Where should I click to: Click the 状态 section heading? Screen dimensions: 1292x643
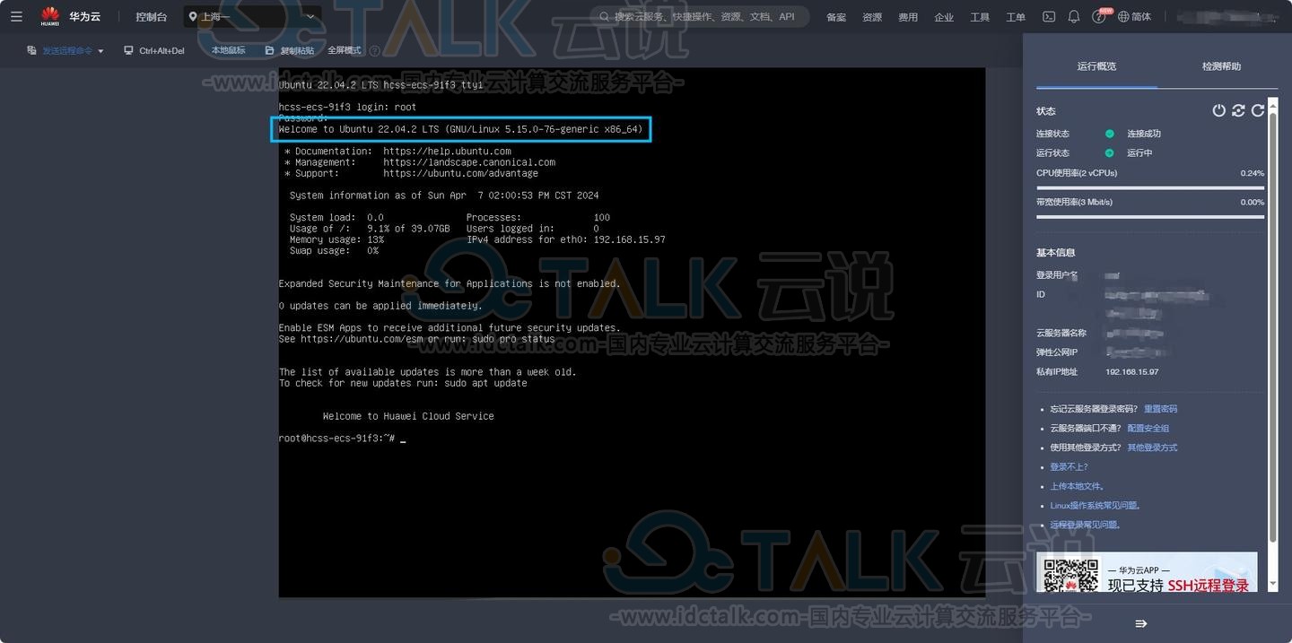[1046, 111]
